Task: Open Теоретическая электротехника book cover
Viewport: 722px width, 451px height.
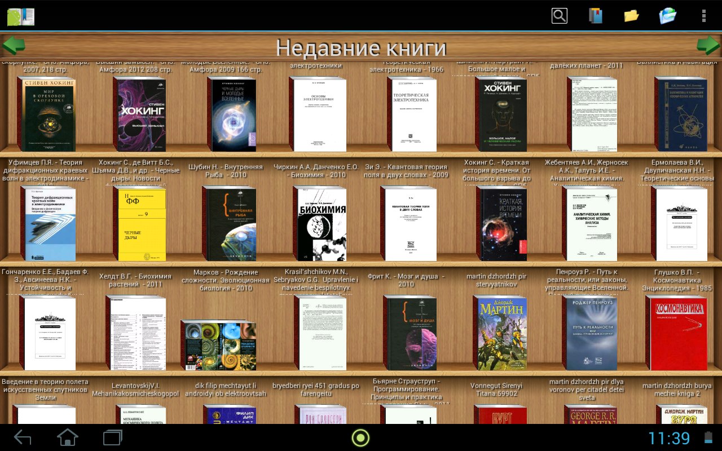Action: (x=412, y=114)
